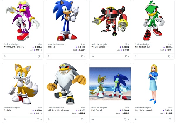Viewport: 176px width, 124px height.
Task: Click chain link icon on Sonic card
Action: (49, 56)
